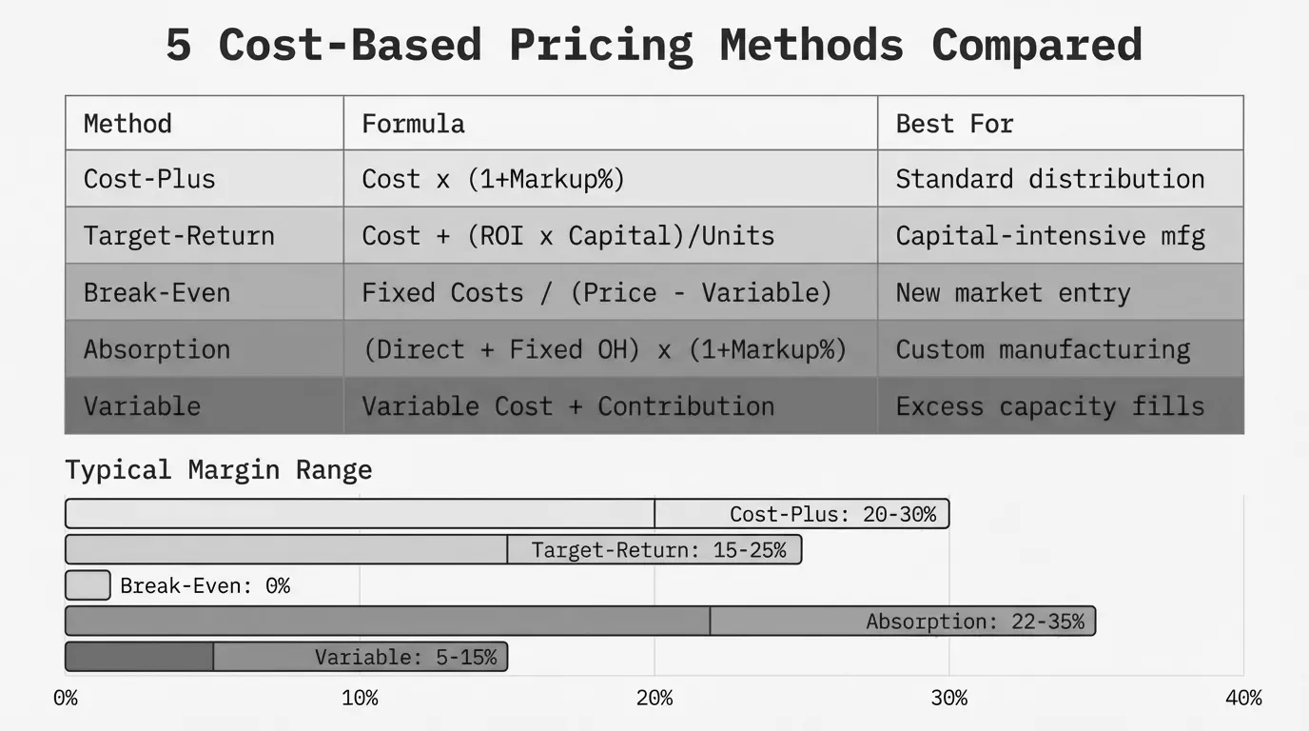Select the "(Direct + Fixed OH) x (1+Markup%)" formula cell
The width and height of the screenshot is (1309, 731).
[604, 349]
